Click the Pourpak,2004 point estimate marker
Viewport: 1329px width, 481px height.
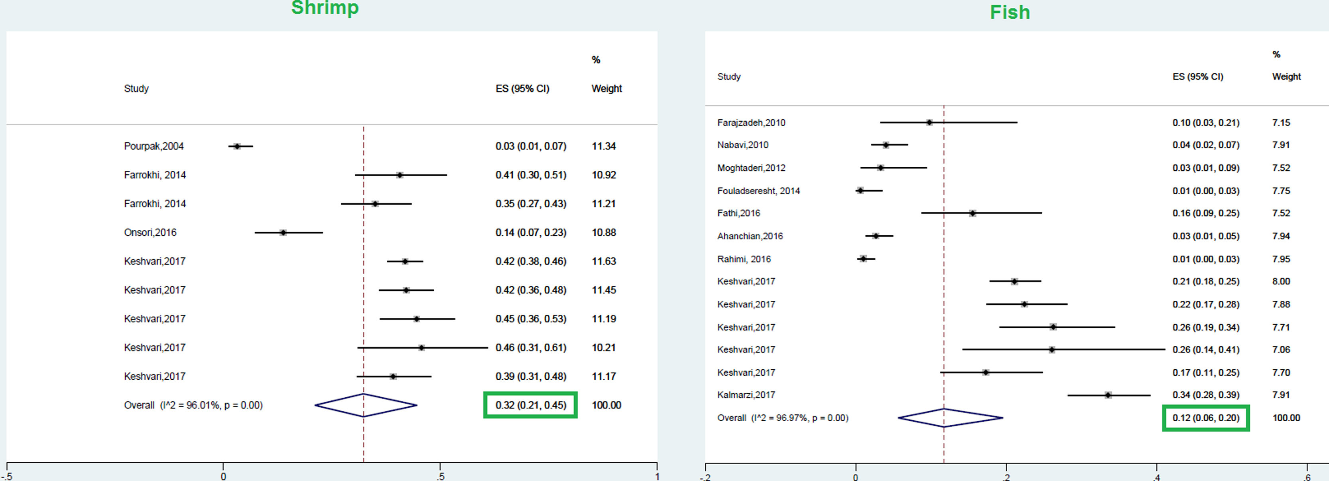pos(237,146)
